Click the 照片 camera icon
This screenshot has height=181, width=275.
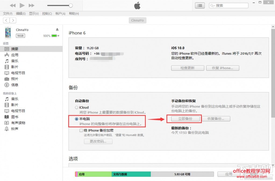click(x=7, y=79)
